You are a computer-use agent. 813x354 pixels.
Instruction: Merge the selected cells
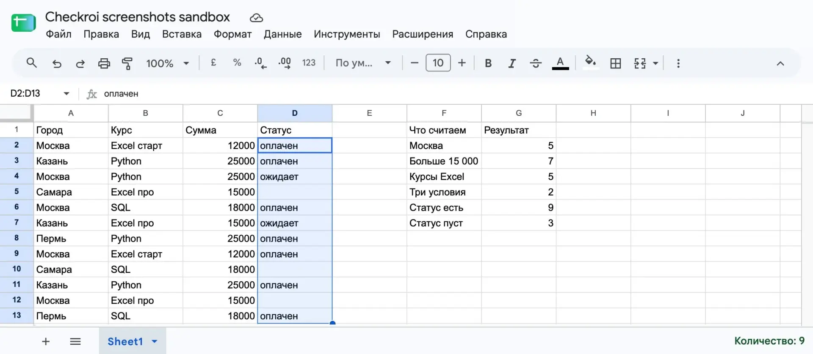[640, 63]
